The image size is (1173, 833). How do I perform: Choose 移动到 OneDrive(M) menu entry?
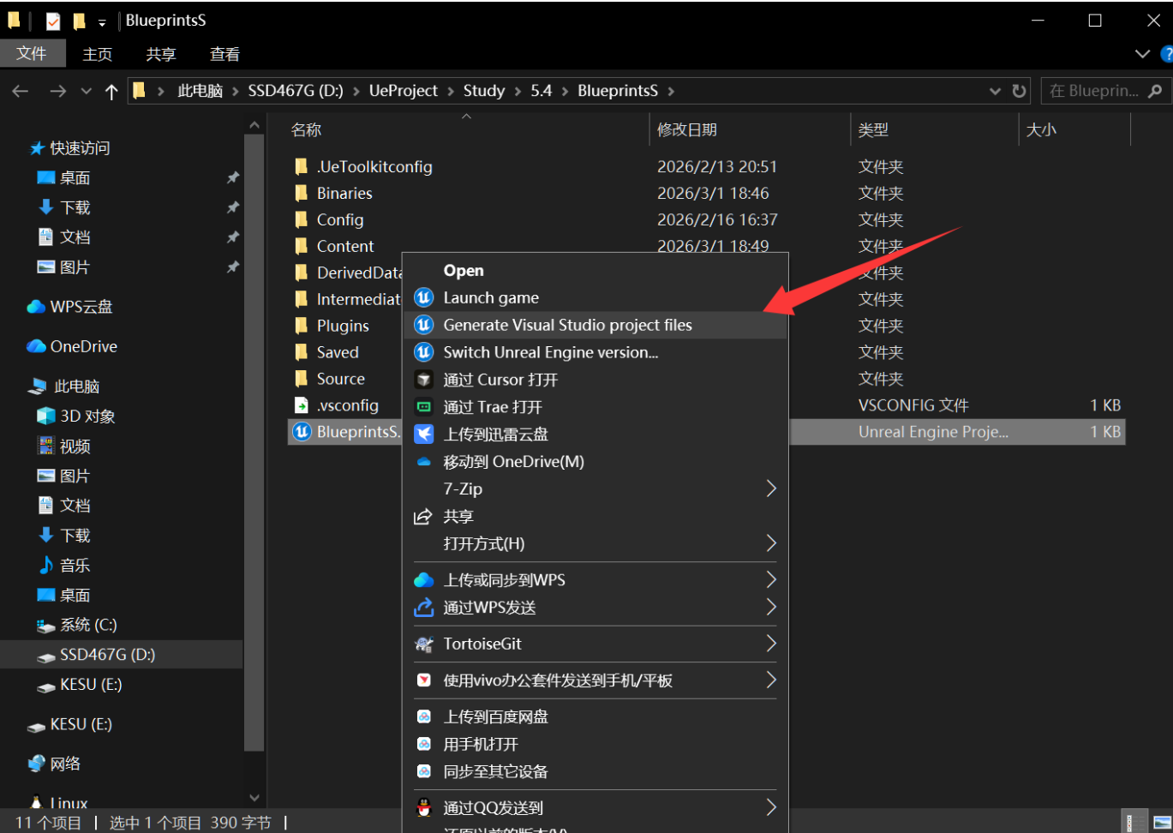point(595,462)
